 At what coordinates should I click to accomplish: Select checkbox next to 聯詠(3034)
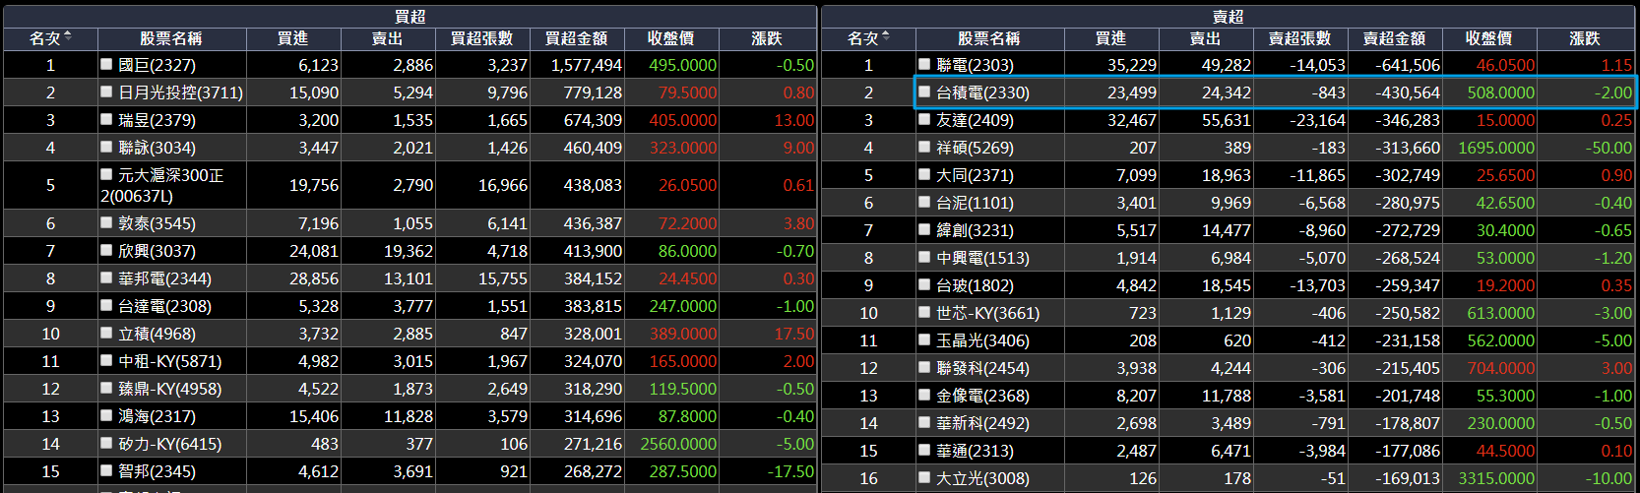tap(106, 147)
